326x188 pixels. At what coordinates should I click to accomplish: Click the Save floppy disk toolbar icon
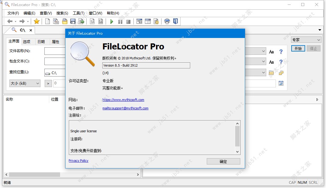click(x=73, y=21)
